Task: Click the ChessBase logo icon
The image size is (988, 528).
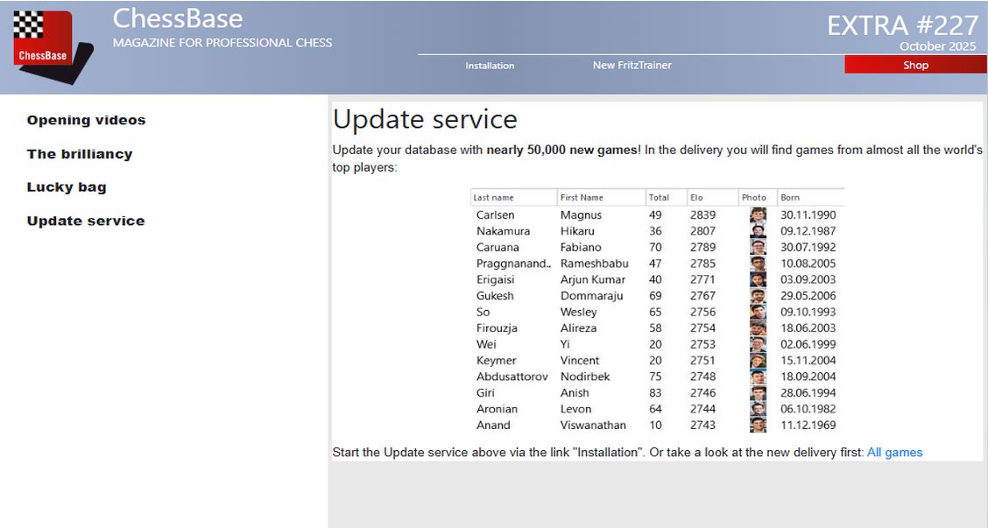Action: coord(53,47)
